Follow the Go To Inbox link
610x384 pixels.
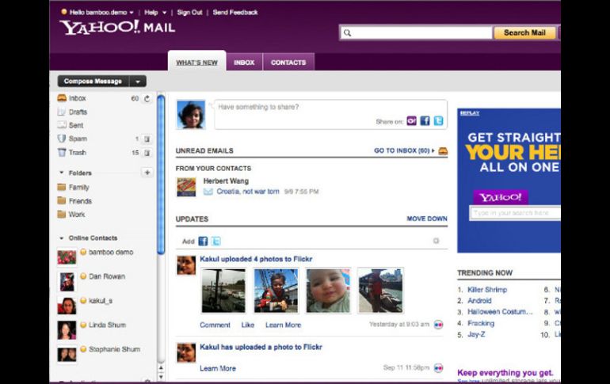404,150
